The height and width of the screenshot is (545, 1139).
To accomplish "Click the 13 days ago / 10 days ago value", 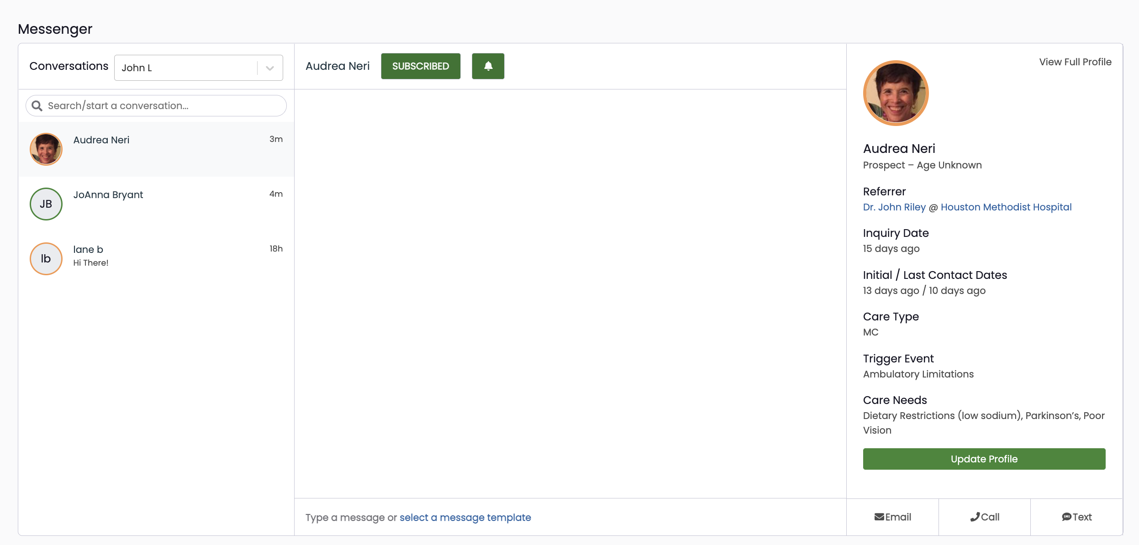I will 924,291.
